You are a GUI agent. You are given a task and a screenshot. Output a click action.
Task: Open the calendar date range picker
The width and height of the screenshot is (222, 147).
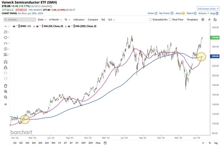[x=105, y=143]
